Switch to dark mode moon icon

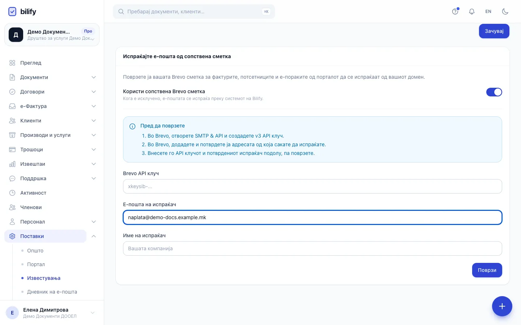tap(505, 12)
